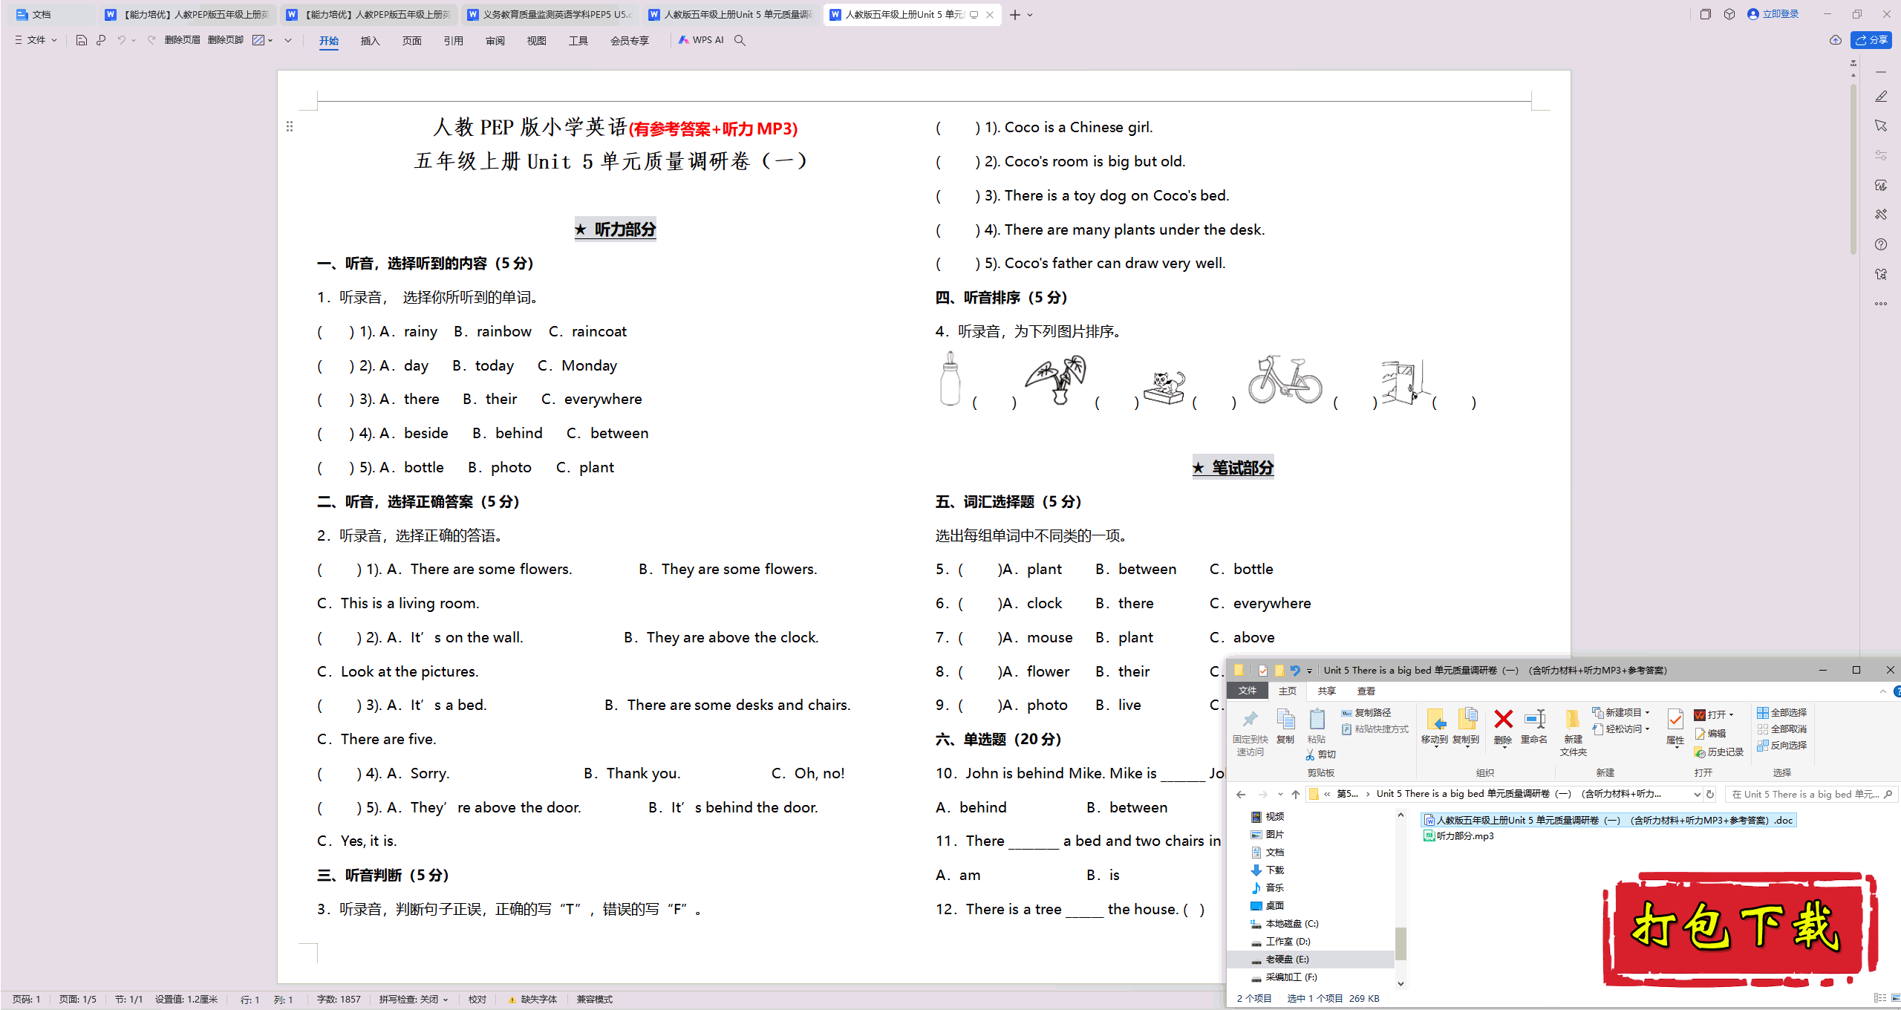The image size is (1901, 1010).
Task: Select the cursor selection tool in right sidebar
Action: (x=1881, y=126)
